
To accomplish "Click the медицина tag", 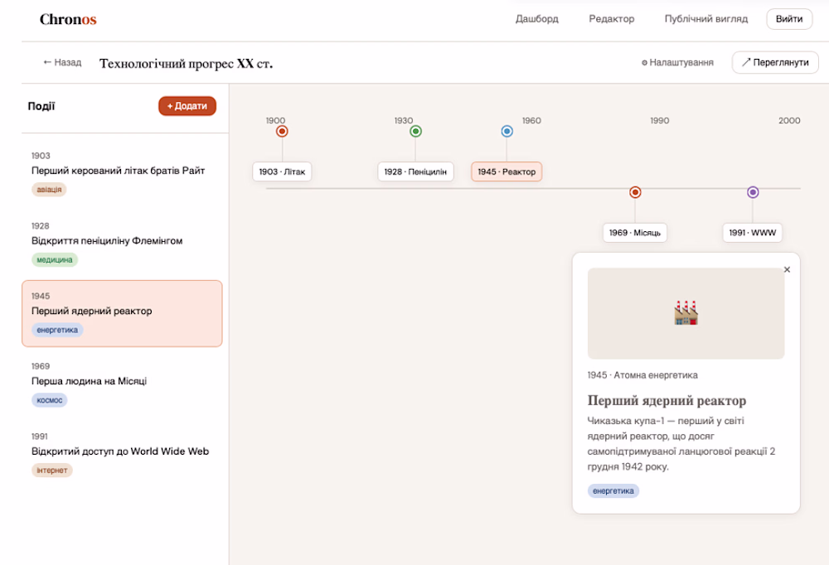I will (55, 259).
